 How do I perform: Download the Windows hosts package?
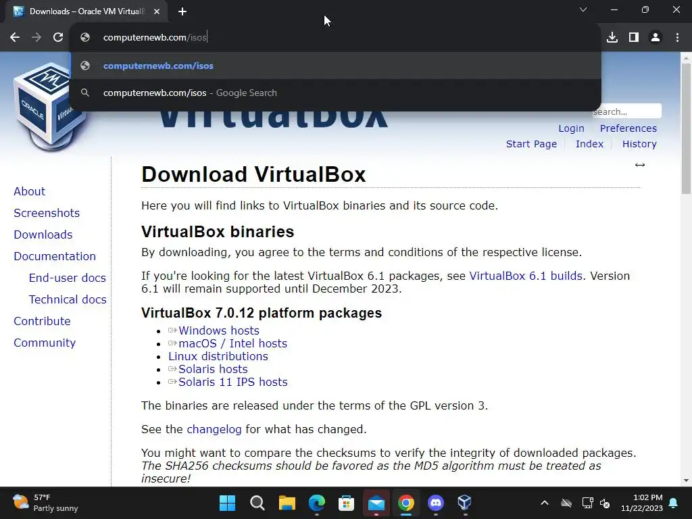(x=218, y=330)
